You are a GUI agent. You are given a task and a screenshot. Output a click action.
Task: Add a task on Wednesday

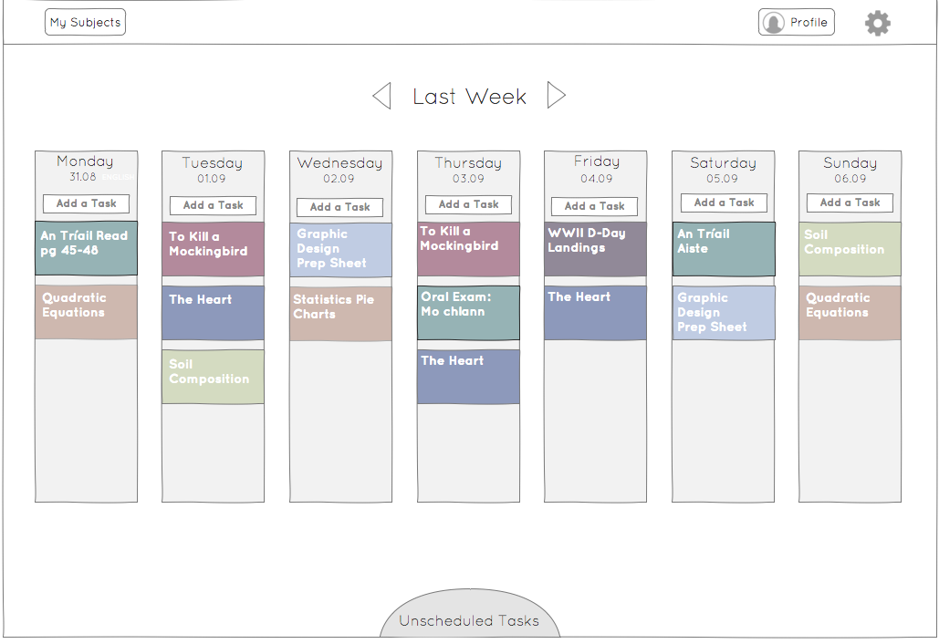(x=340, y=207)
